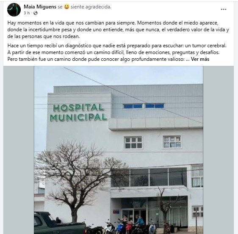Expand the post with Ver más

(200, 59)
